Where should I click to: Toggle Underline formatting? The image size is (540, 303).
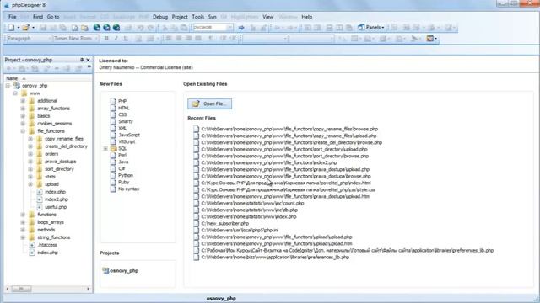[x=126, y=39]
